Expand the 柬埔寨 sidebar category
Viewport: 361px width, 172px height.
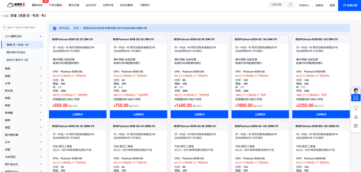[22, 113]
